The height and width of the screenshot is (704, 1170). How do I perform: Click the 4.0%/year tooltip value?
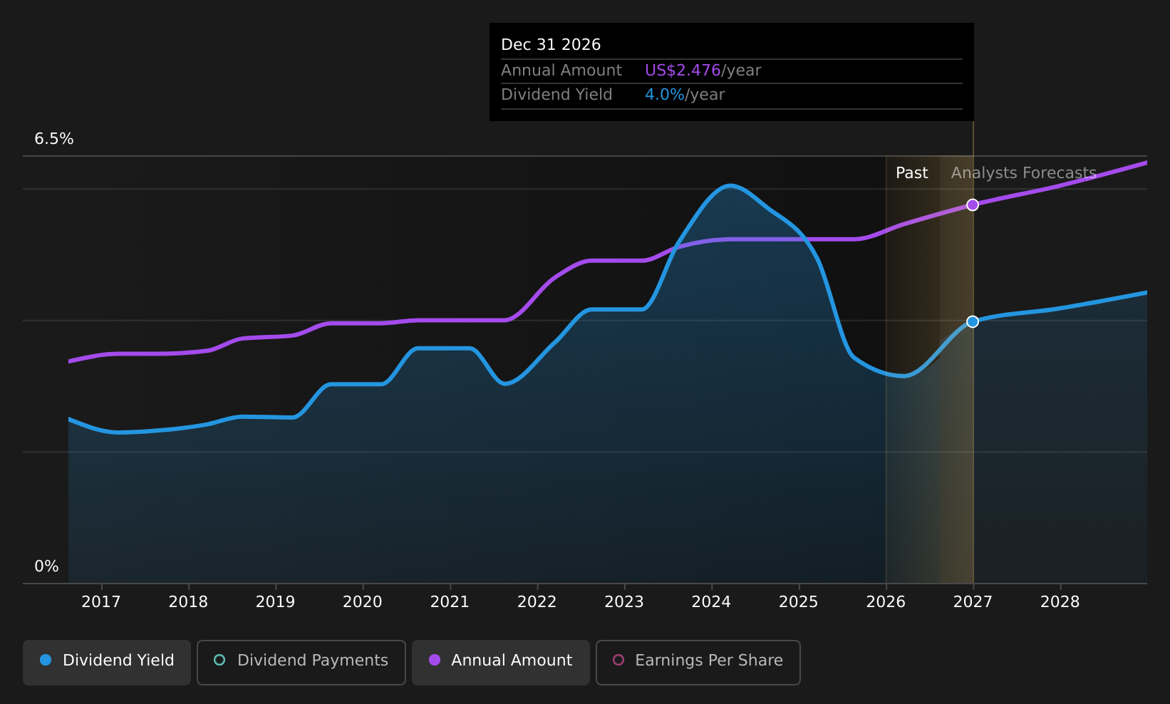coord(685,95)
